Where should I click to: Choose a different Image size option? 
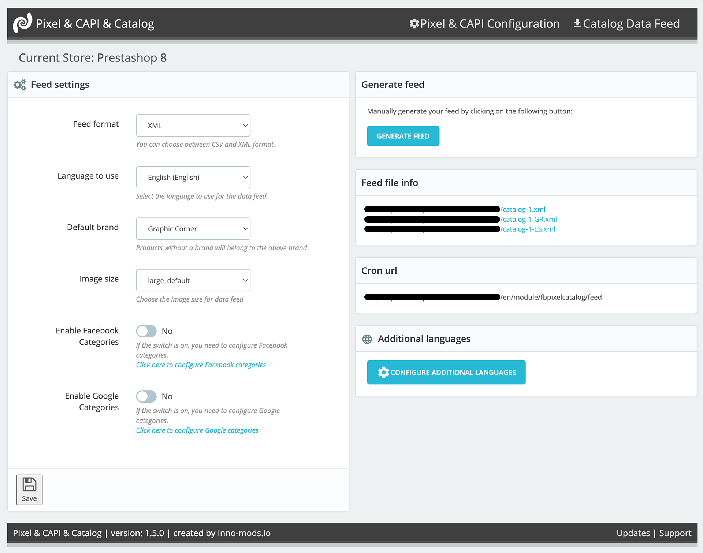193,280
